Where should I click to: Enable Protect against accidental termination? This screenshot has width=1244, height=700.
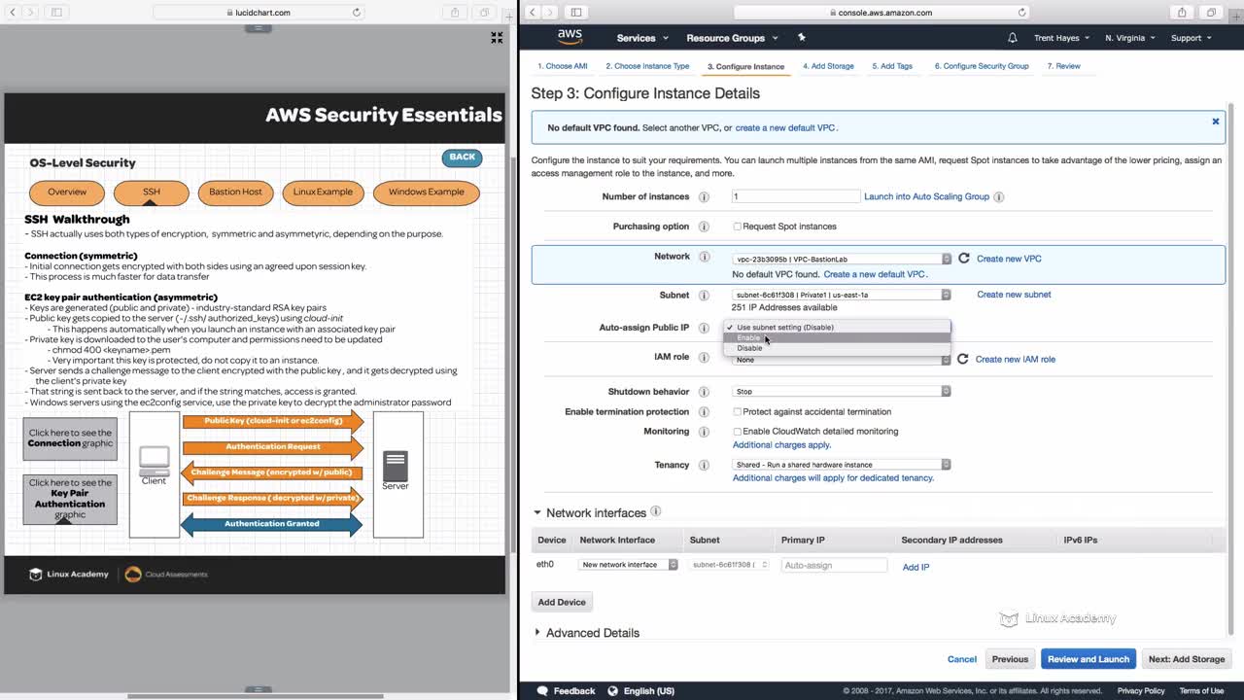pyautogui.click(x=737, y=412)
